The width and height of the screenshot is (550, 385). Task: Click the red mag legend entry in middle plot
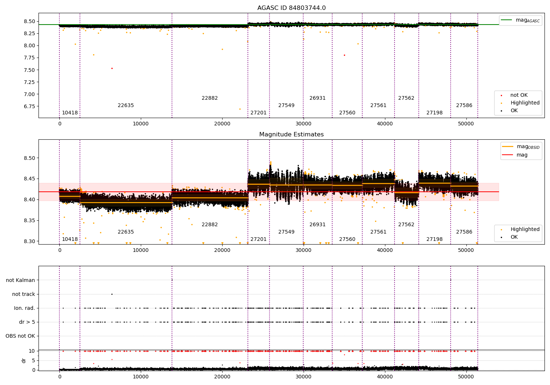(x=515, y=155)
